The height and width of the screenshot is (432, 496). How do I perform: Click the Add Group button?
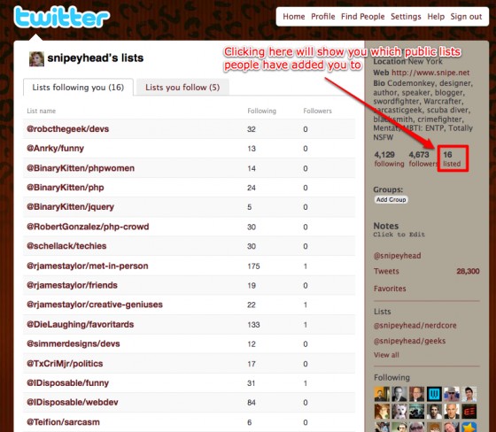(x=391, y=199)
